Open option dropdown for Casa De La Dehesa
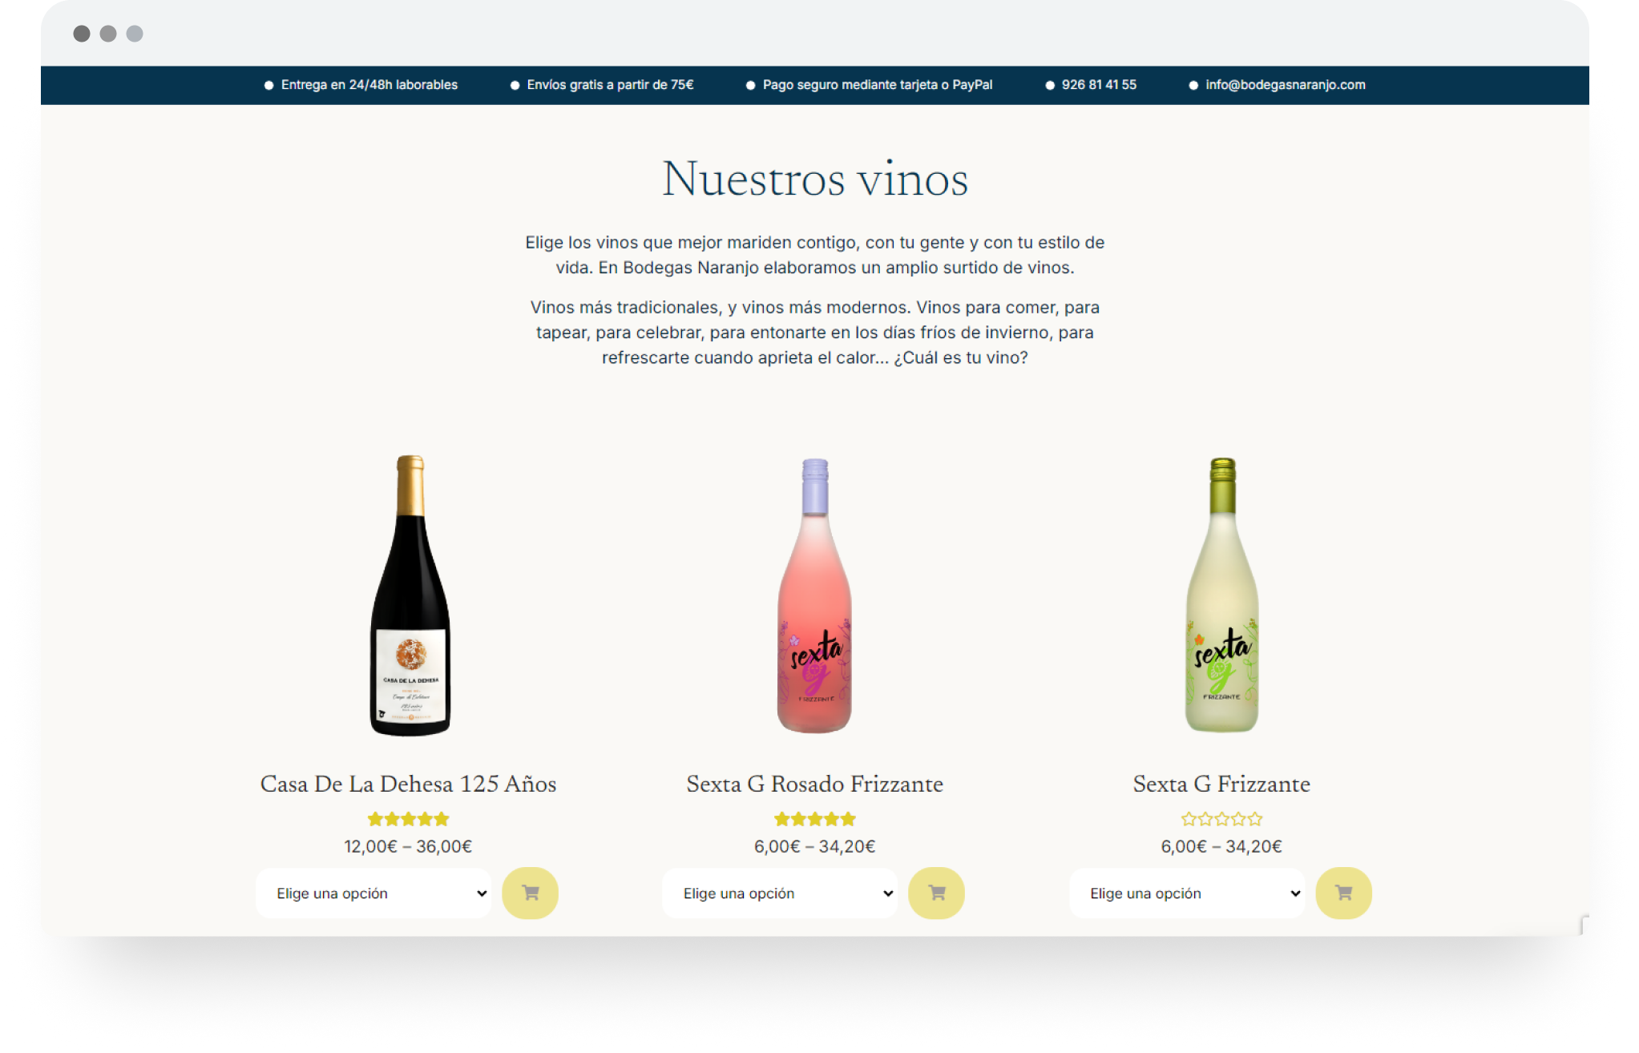The image size is (1639, 1053). [x=373, y=893]
